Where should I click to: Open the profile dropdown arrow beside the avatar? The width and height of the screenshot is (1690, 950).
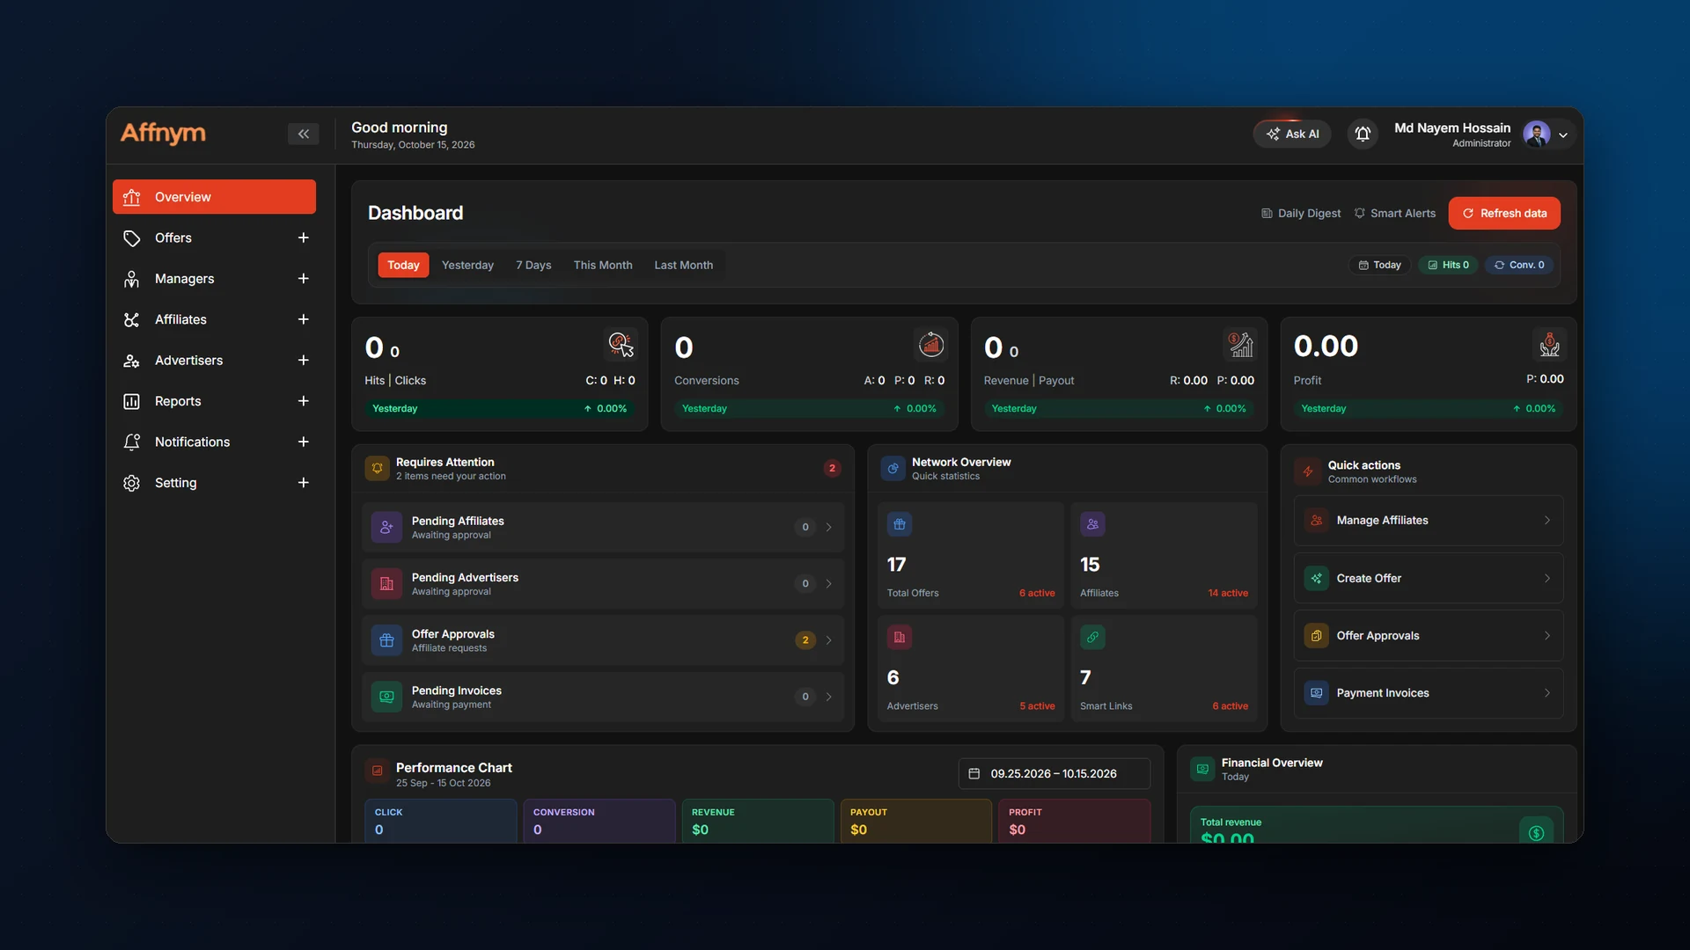click(1563, 135)
